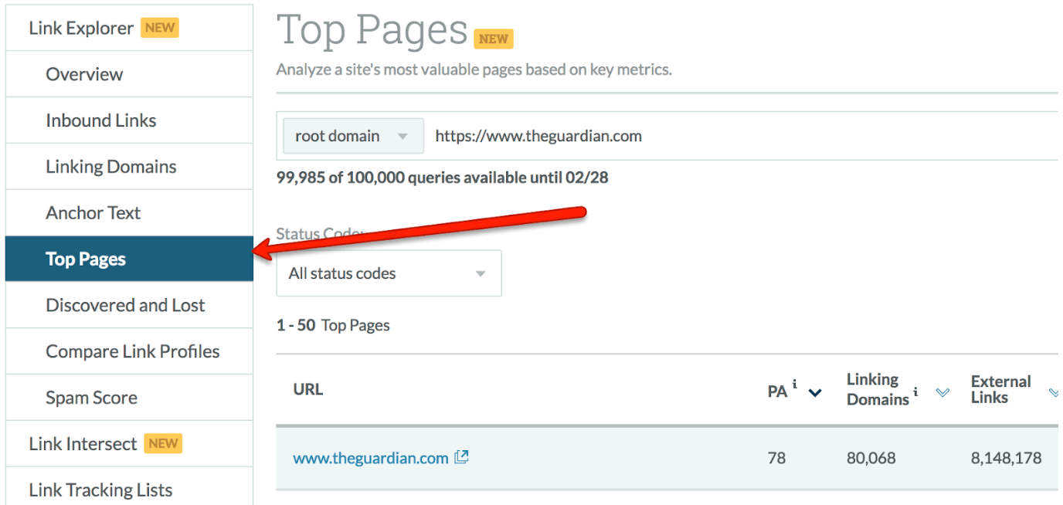This screenshot has height=505, width=1063.
Task: Open All status codes dropdown
Action: tap(389, 273)
